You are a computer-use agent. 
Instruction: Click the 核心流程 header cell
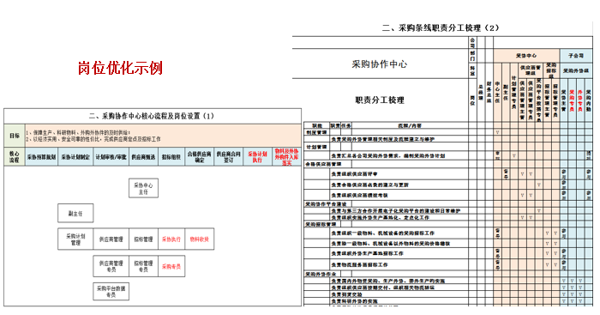(x=15, y=156)
